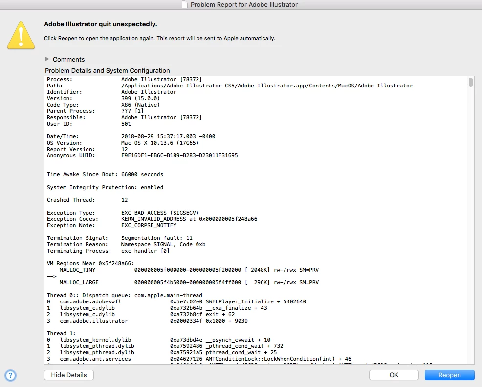Click the version value '399 (15.0.0)'
Screen dimensions: 482x387
[140, 98]
